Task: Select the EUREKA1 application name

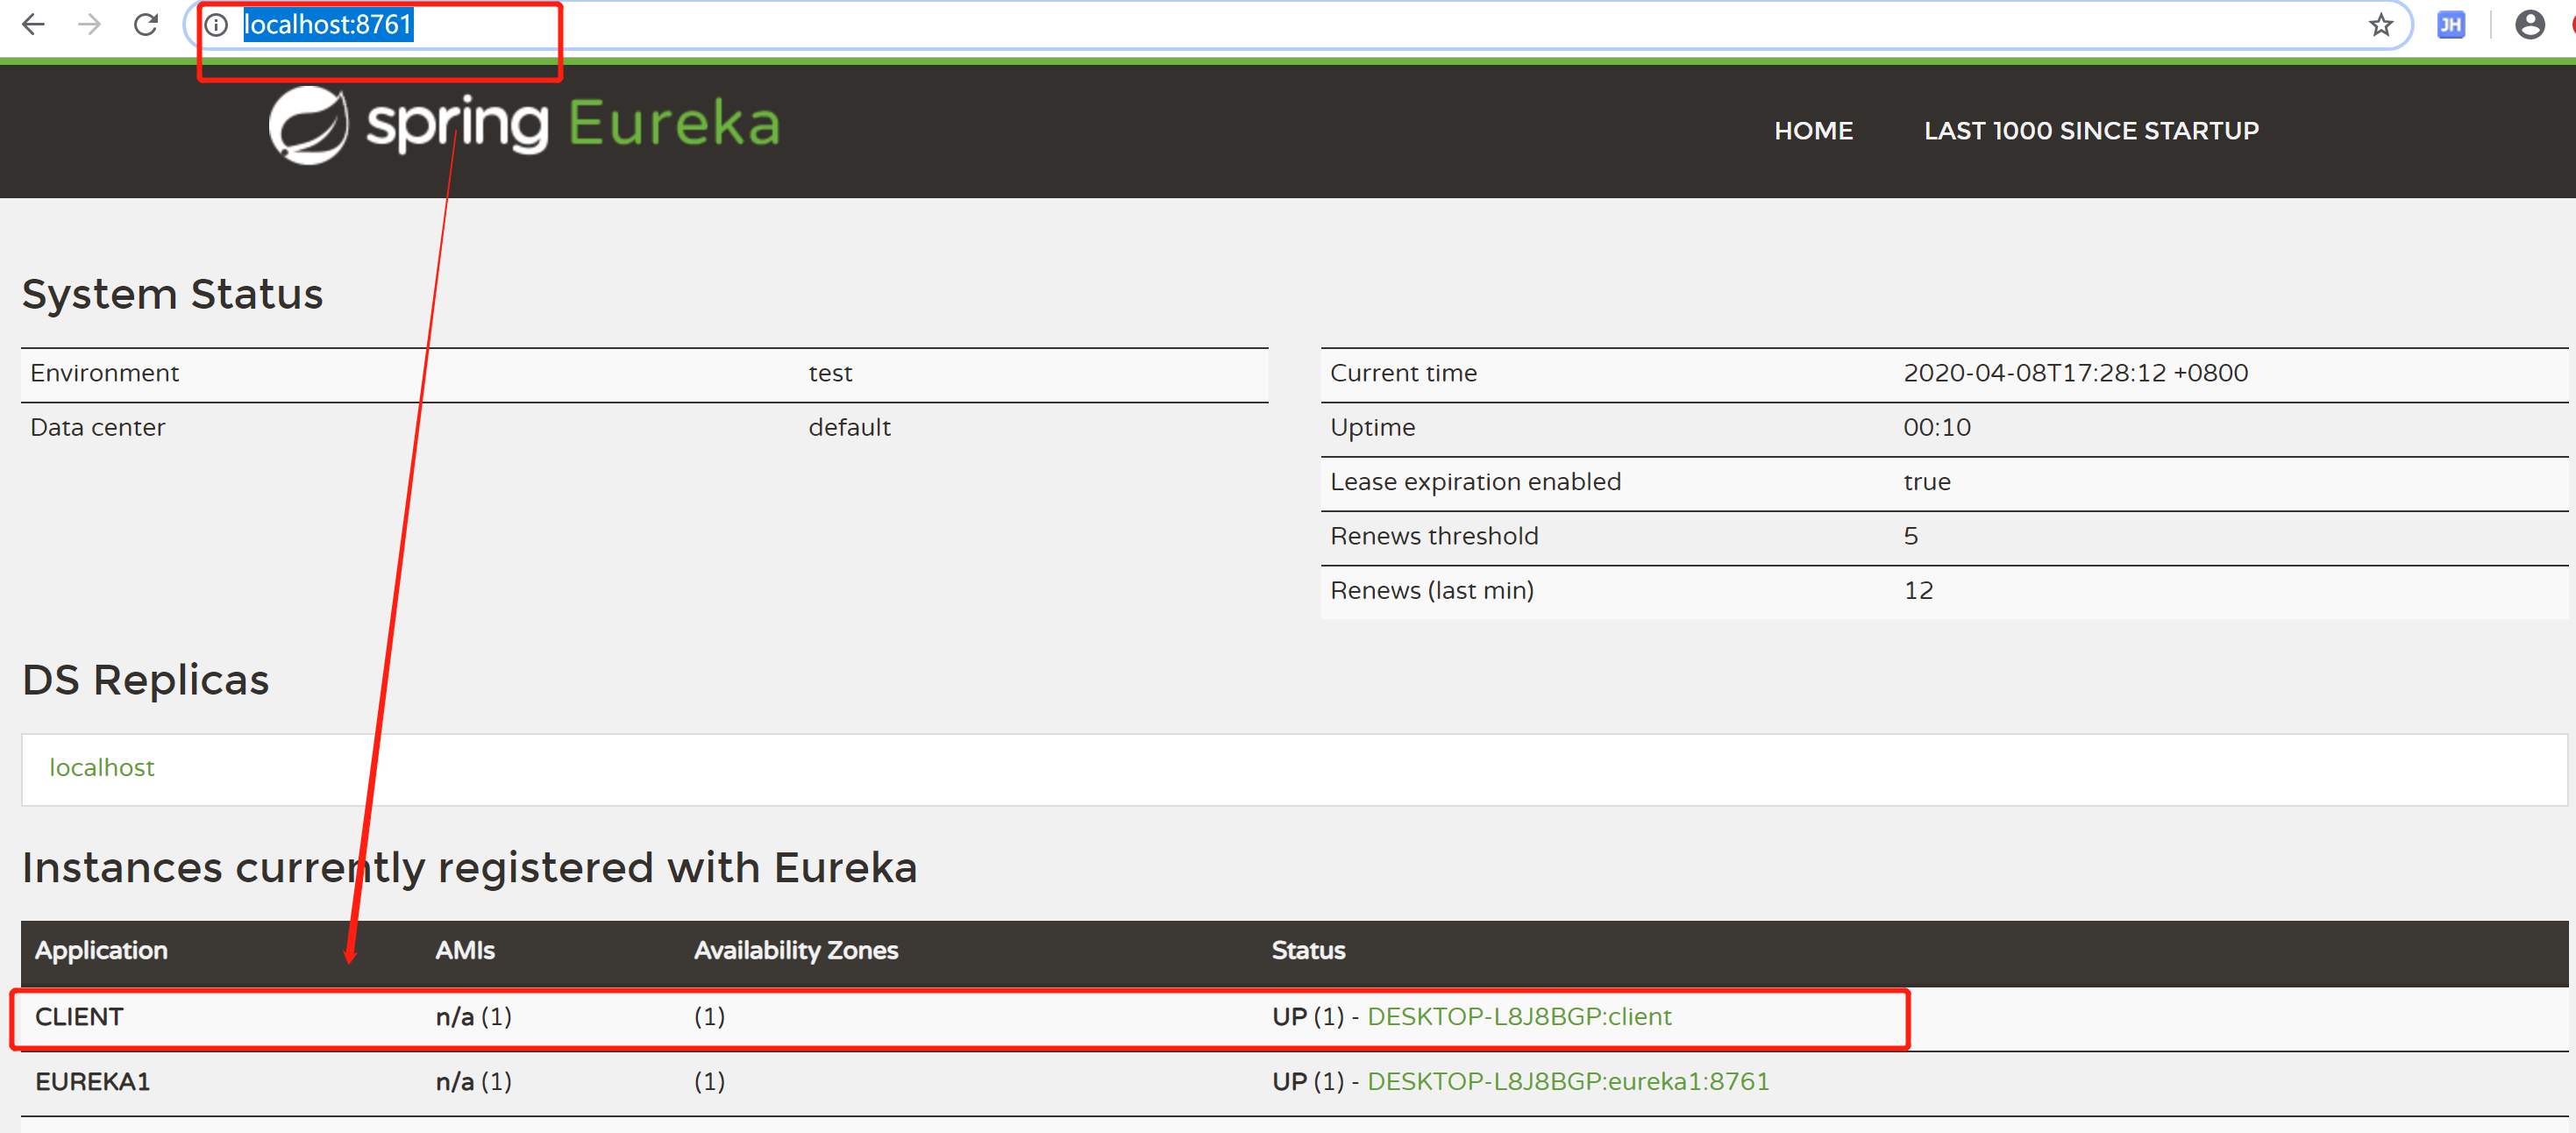Action: 92,1081
